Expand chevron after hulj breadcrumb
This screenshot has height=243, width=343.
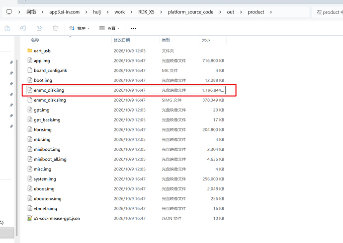point(108,12)
